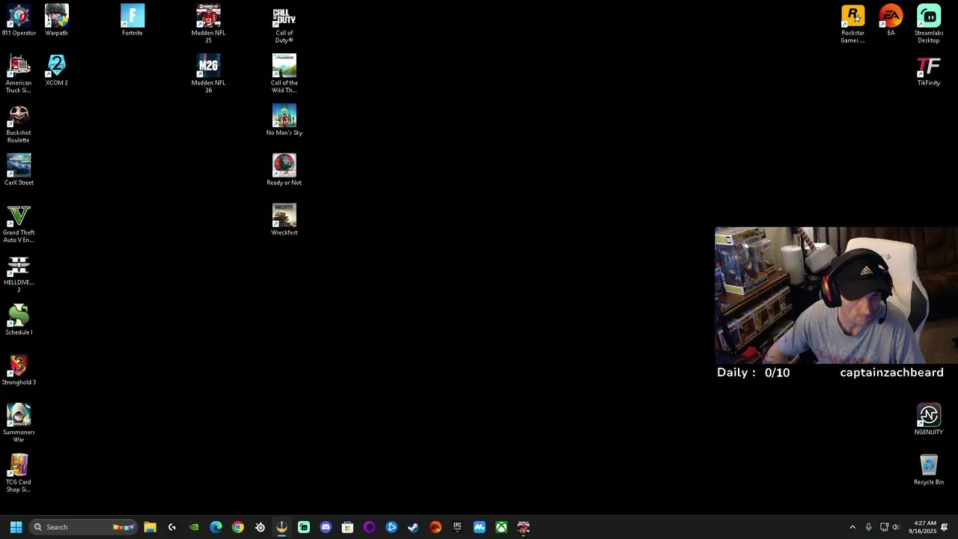Click the microphone tray icon
This screenshot has width=958, height=539.
(868, 527)
